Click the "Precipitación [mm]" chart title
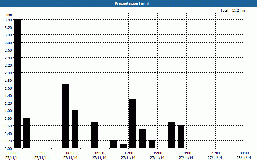The height and width of the screenshot is (161, 257). point(132,3)
